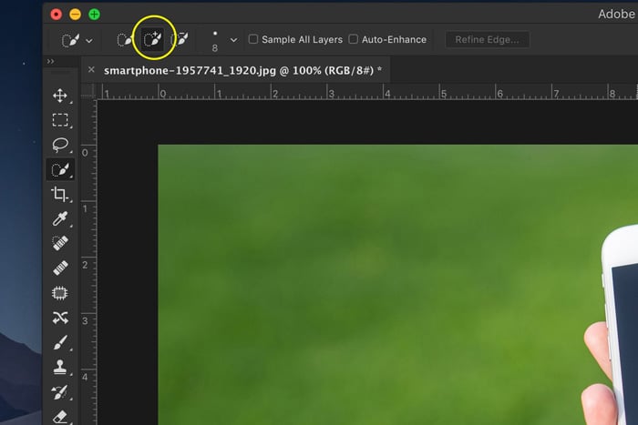Expand the toolbox with double-arrow
Screen dimensions: 638x425
tap(50, 61)
